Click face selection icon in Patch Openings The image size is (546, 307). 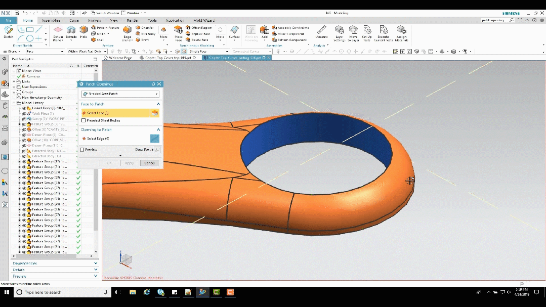[155, 113]
